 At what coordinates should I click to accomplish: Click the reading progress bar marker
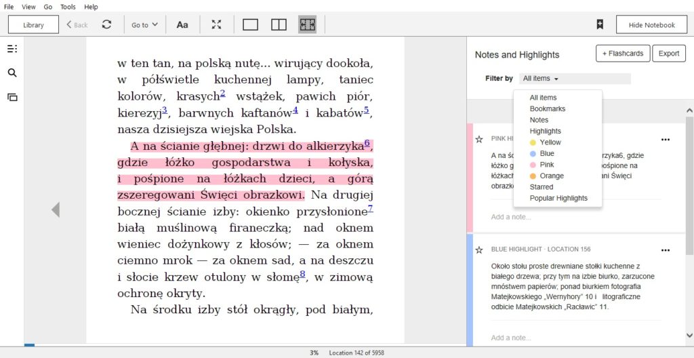(29, 344)
